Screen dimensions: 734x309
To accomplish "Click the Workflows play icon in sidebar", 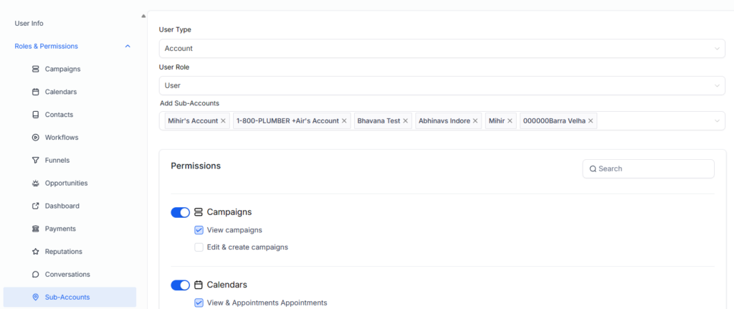I will 36,138.
